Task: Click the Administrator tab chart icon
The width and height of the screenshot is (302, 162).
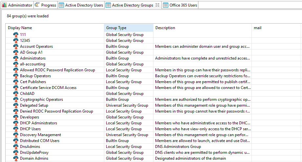Action: (x=4, y=5)
